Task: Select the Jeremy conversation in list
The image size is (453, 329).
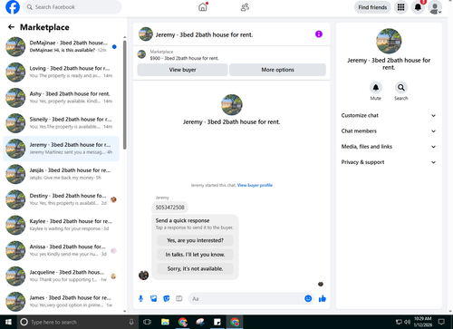Action: point(61,149)
